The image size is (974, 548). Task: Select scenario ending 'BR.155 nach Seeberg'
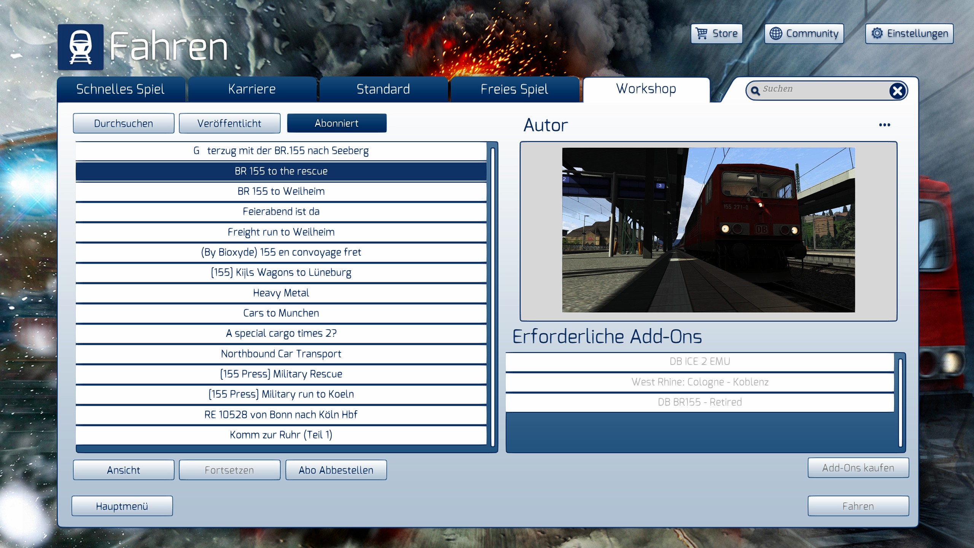281,151
